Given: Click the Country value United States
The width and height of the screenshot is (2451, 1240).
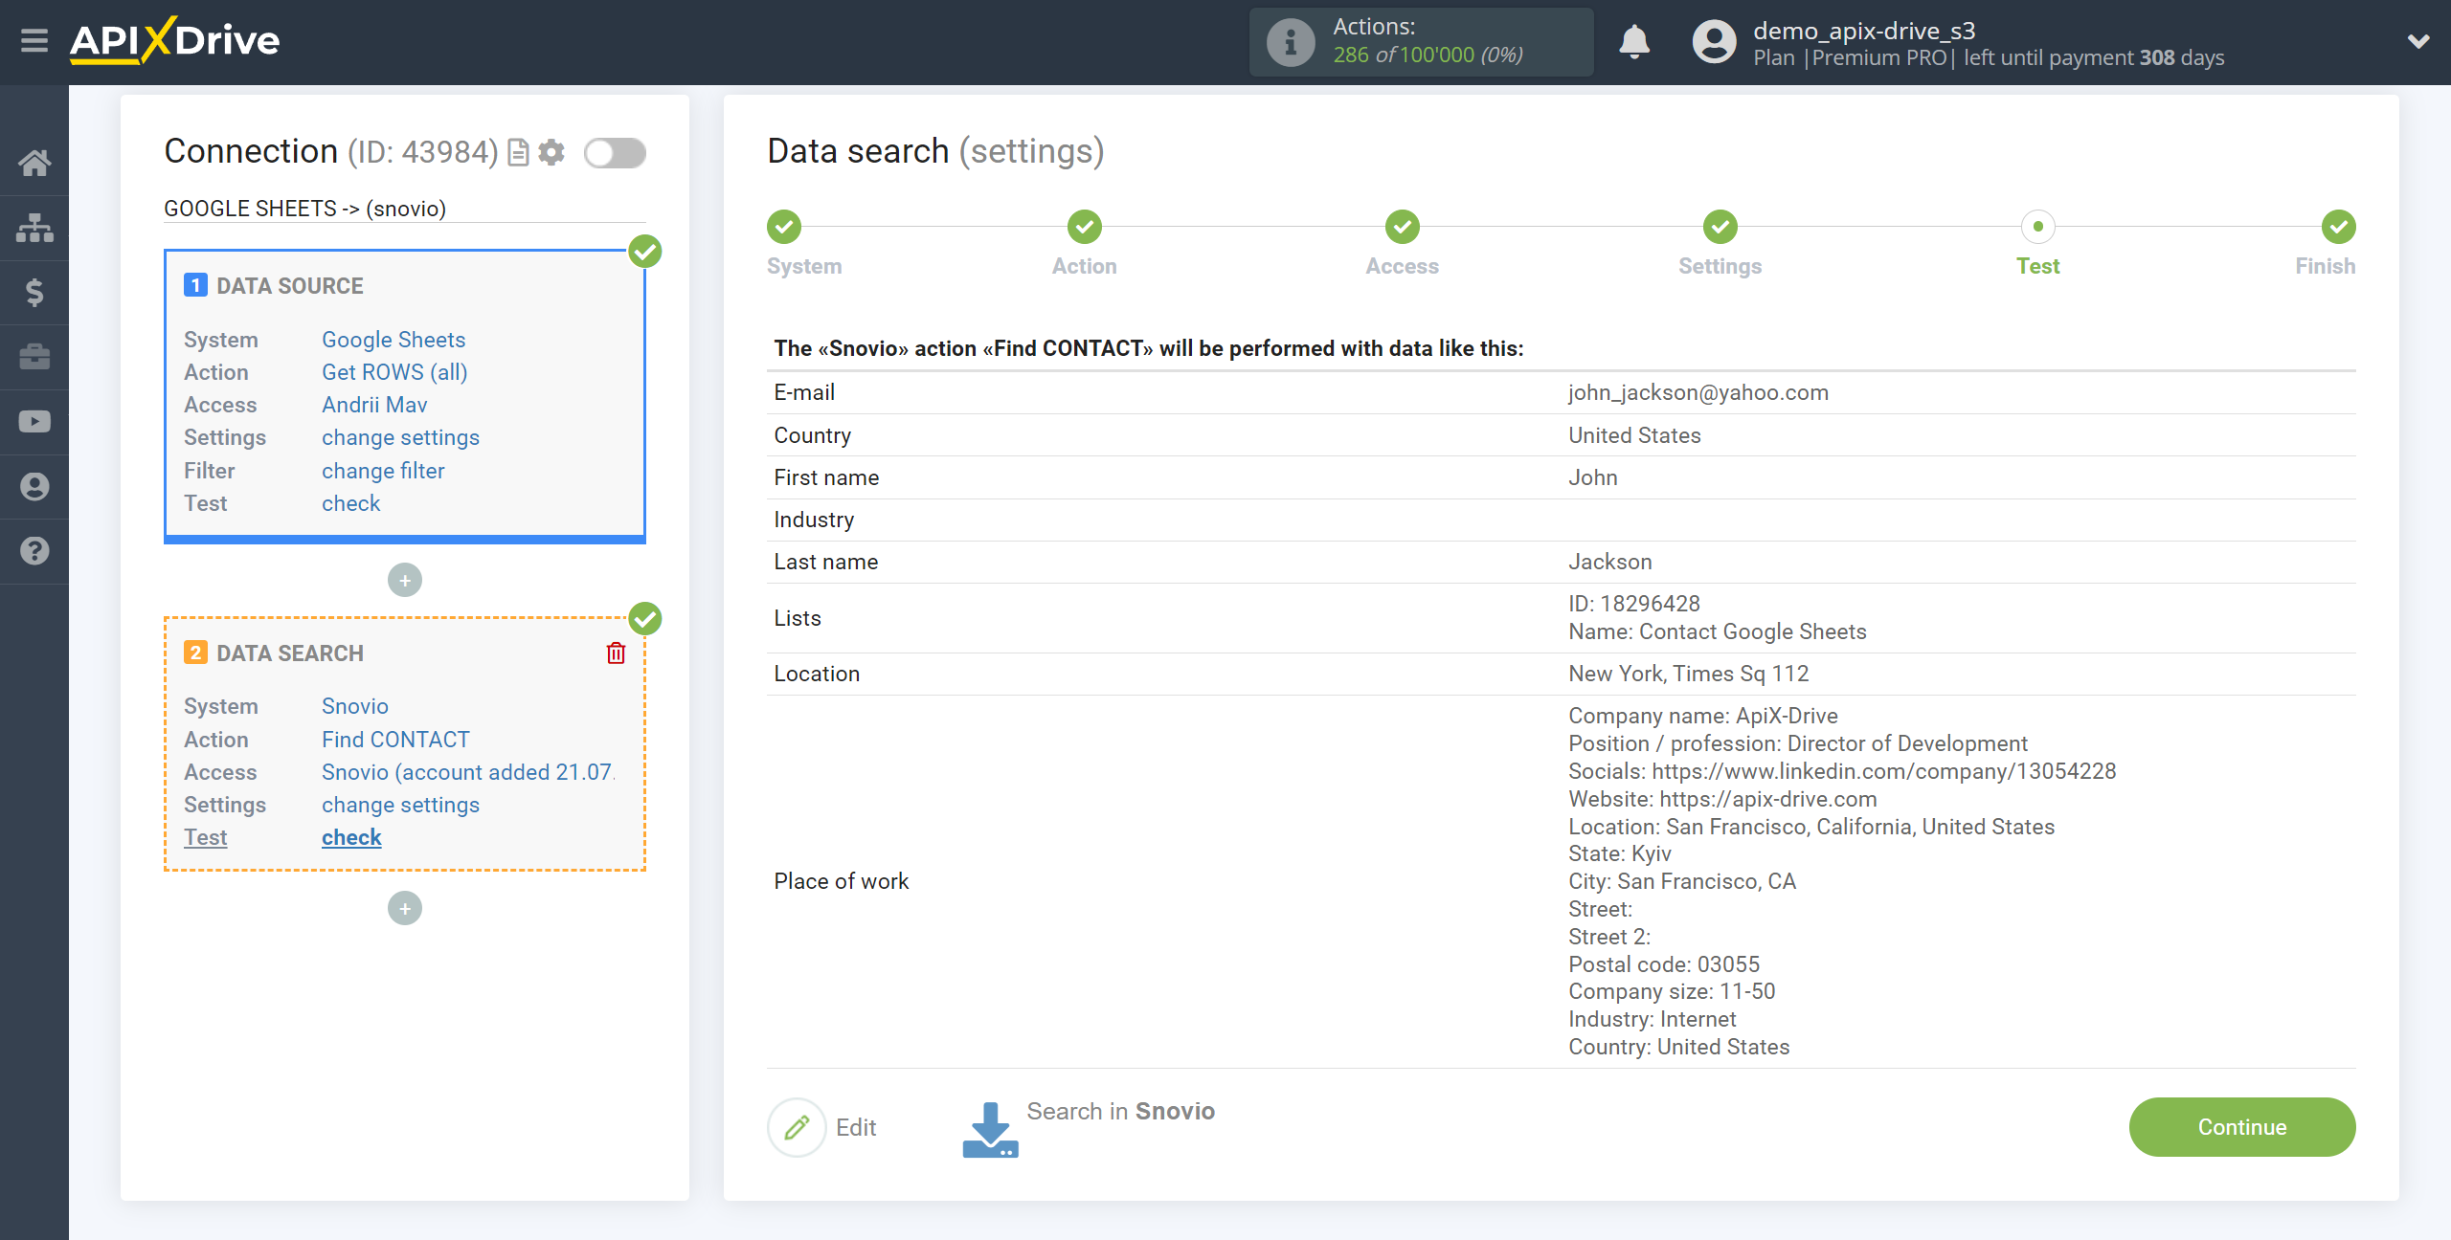Looking at the screenshot, I should 1634,435.
